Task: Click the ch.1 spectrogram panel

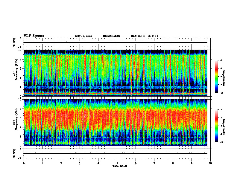Action: pyautogui.click(x=115, y=73)
